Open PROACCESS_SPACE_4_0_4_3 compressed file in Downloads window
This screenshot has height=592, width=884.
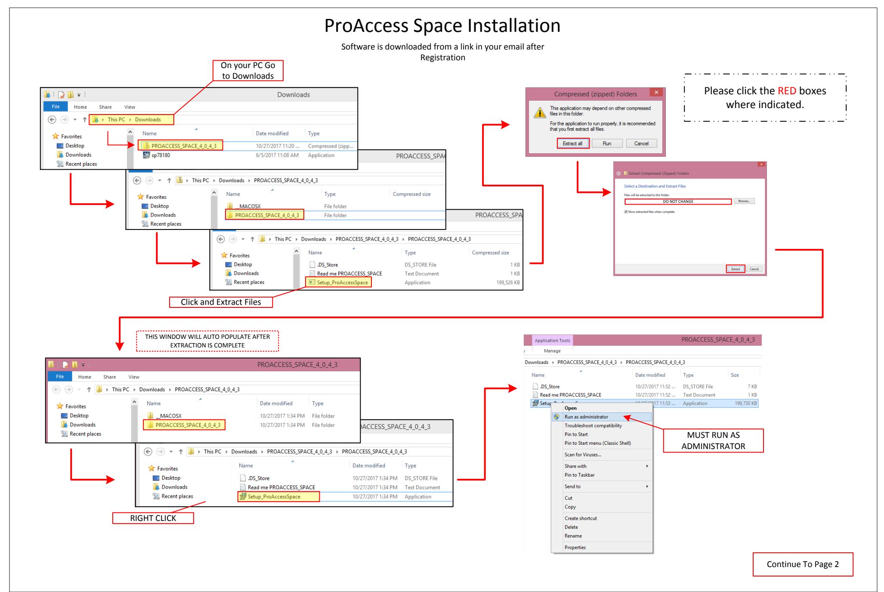click(181, 146)
